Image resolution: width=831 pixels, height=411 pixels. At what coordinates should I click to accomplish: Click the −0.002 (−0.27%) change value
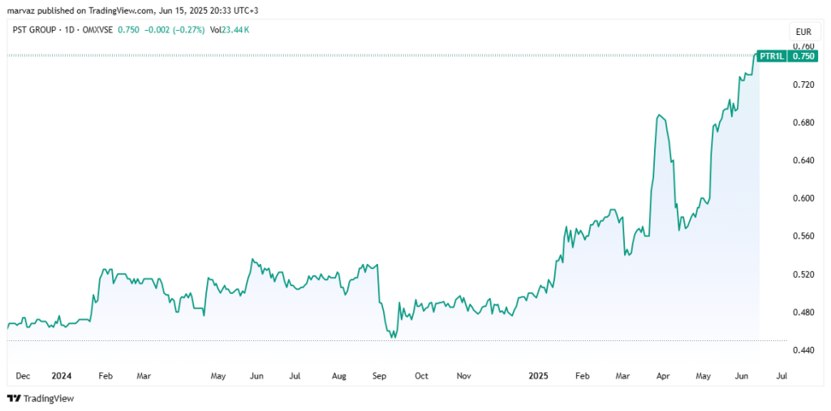coord(174,30)
